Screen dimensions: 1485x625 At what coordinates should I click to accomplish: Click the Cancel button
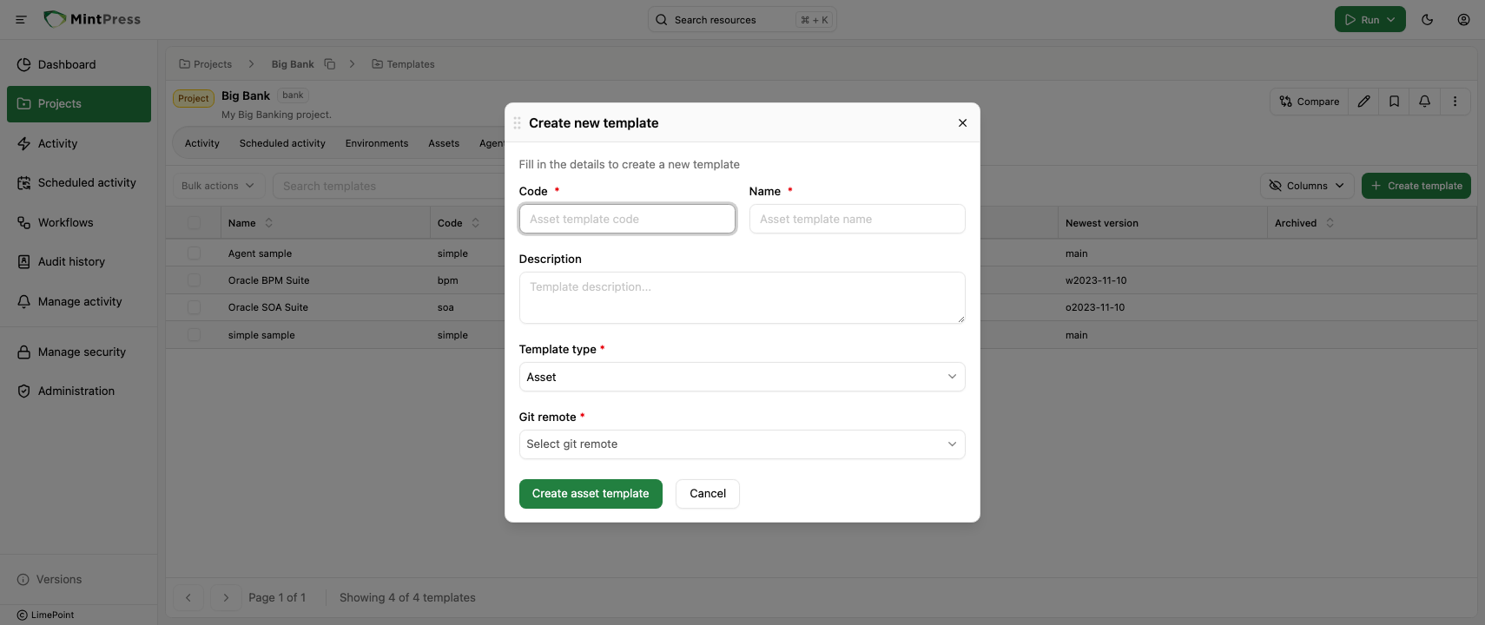click(708, 494)
